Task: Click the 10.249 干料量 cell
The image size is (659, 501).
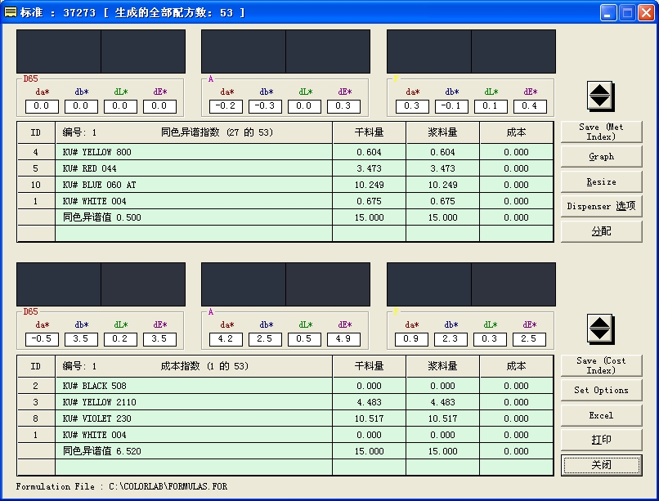Action: (369, 185)
